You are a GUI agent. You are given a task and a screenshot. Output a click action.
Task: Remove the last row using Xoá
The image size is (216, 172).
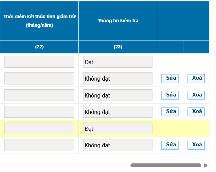(x=196, y=145)
